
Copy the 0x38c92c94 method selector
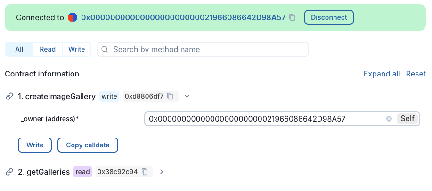(x=145, y=172)
